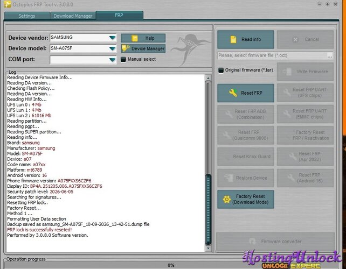Click the firmware file path field

(272, 55)
